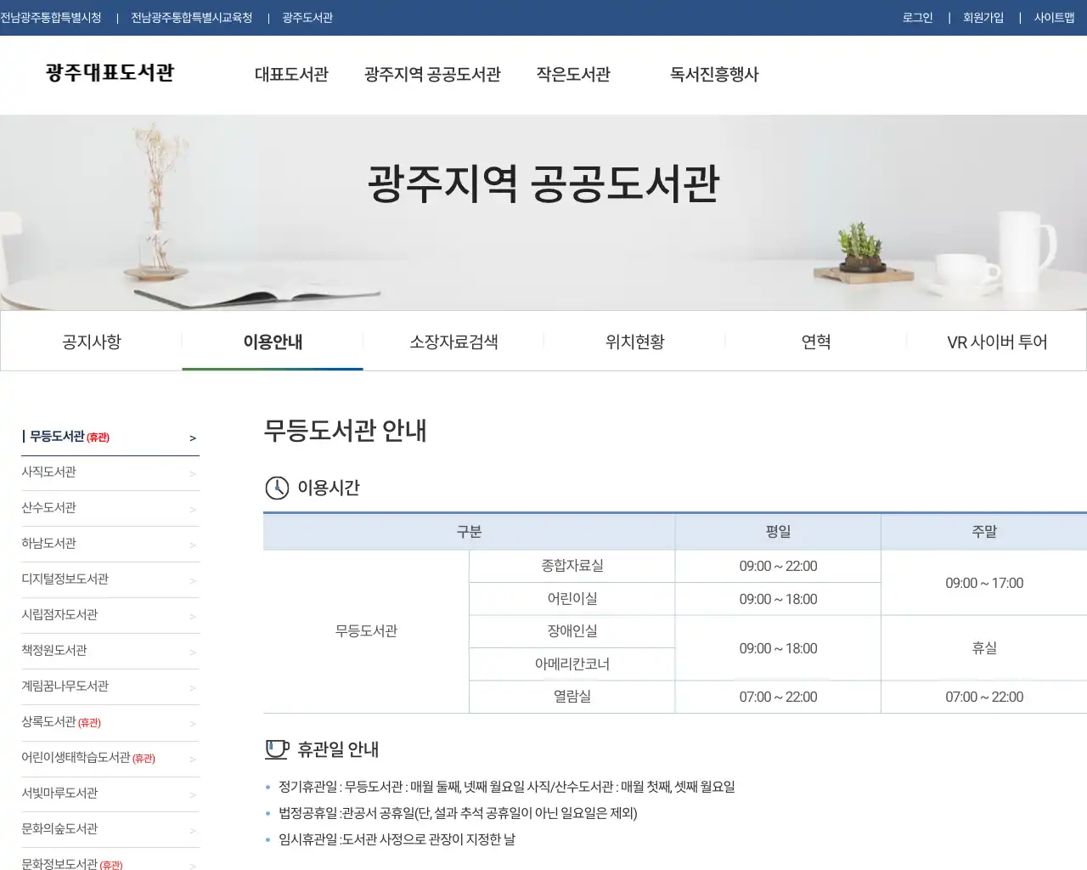Click the 임시휴관일 notice line
The image size is (1087, 870).
397,839
